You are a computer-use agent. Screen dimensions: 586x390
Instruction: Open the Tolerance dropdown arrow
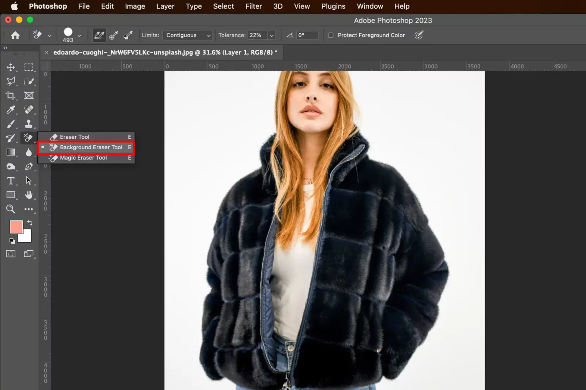coord(271,35)
